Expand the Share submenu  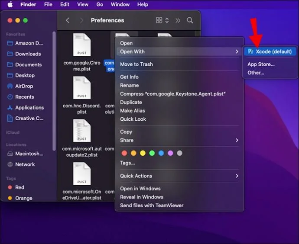click(x=179, y=140)
